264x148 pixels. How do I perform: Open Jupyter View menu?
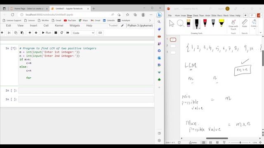pyautogui.click(x=20, y=25)
